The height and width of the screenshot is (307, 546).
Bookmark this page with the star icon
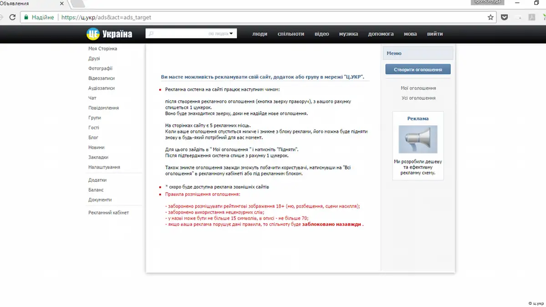(x=490, y=17)
